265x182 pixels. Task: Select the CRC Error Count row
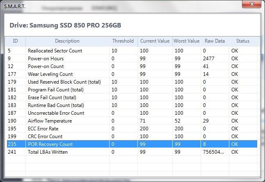[132, 136]
